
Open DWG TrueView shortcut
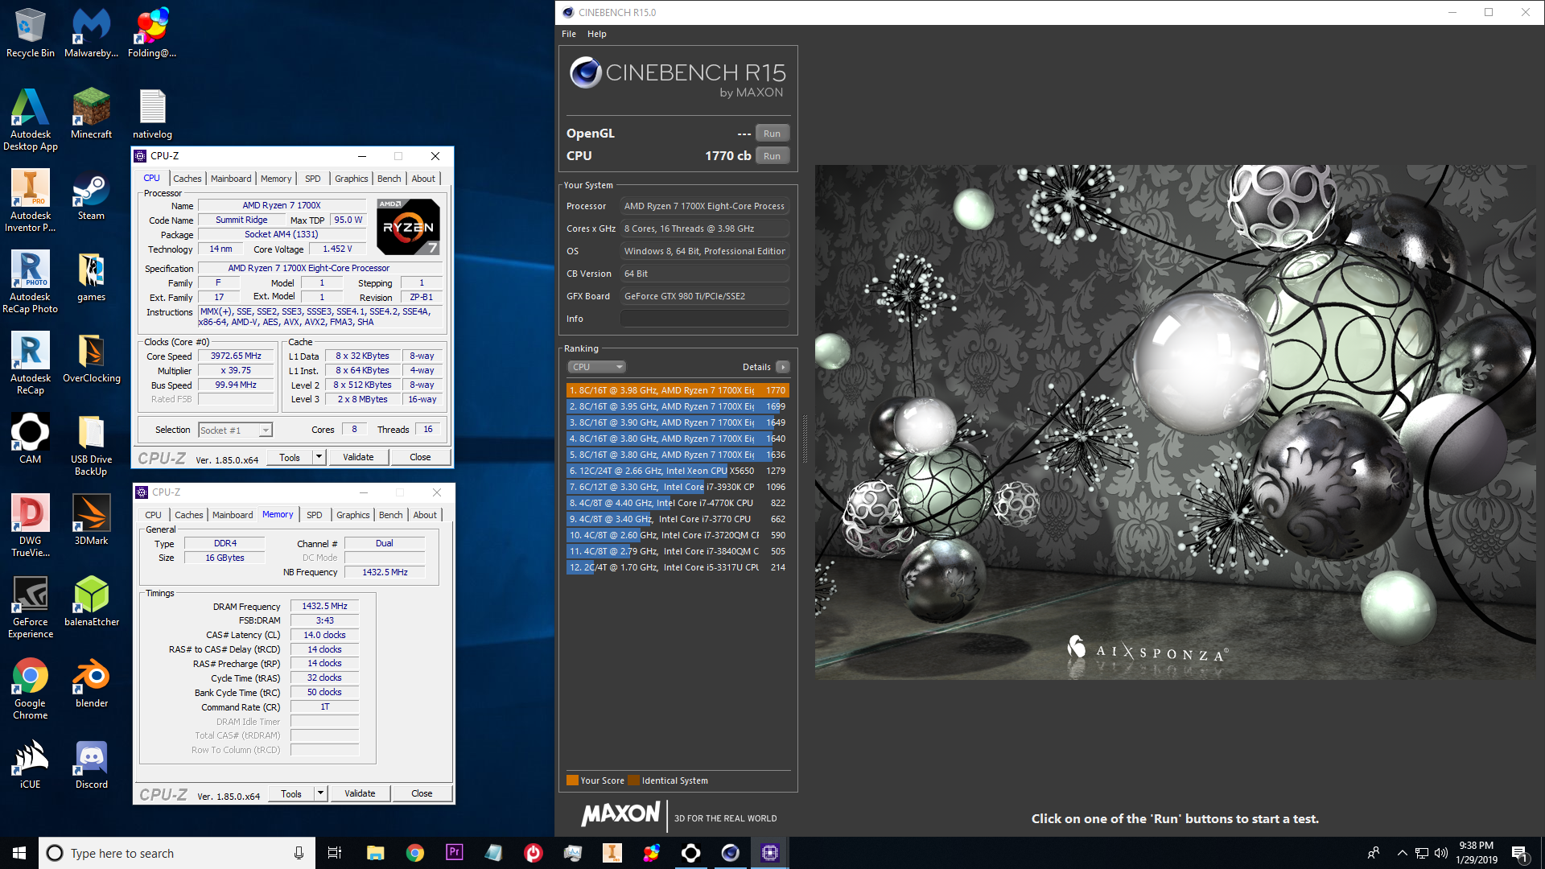point(30,525)
